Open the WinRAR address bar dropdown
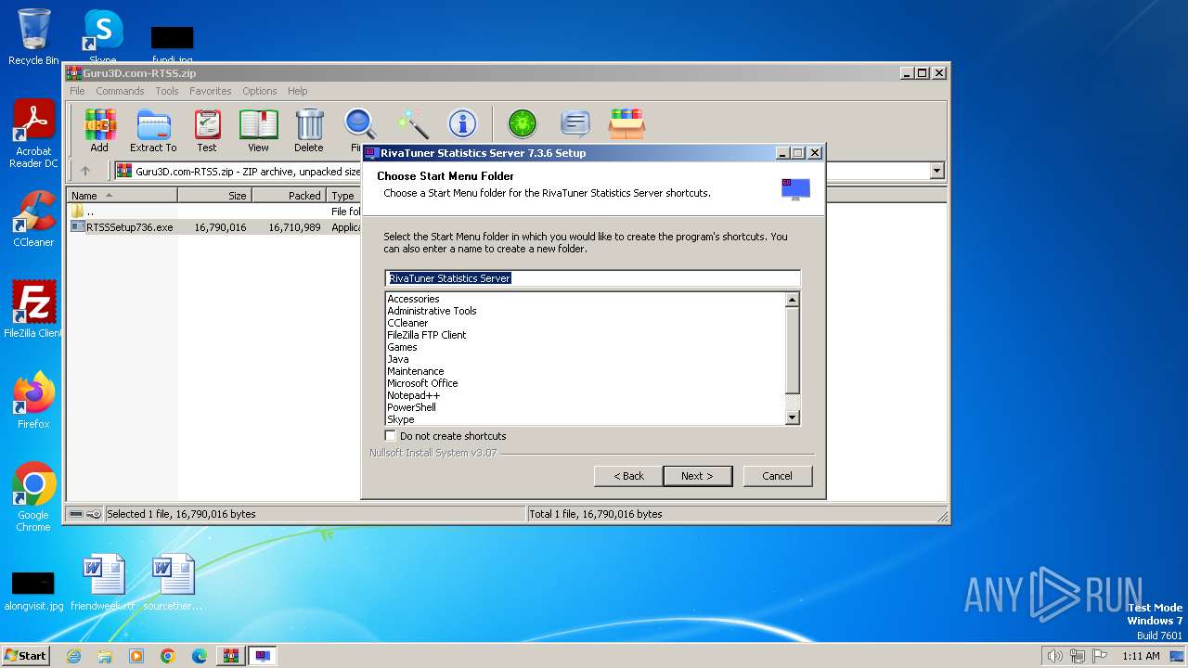1188x668 pixels. (x=936, y=171)
